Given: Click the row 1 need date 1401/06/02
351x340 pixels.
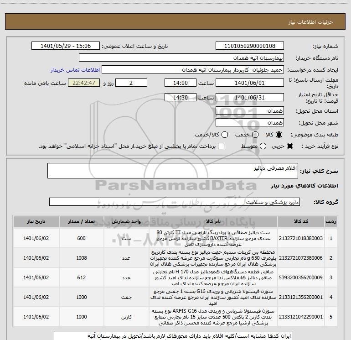Looking at the screenshot, I should point(36,238).
